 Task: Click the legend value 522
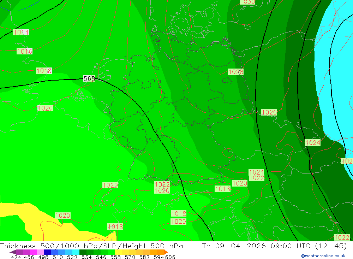[x=72, y=257]
